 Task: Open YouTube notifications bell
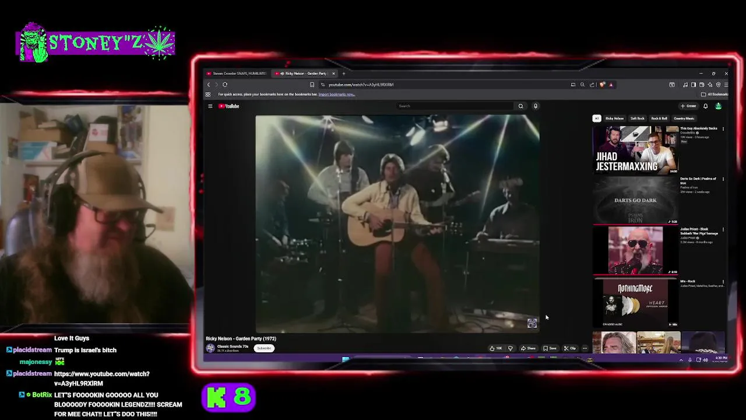(x=705, y=106)
